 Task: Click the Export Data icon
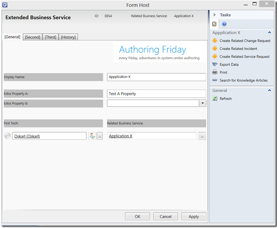coord(215,64)
